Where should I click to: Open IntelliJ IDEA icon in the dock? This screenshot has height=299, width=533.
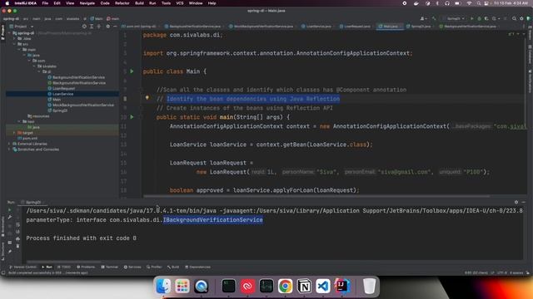[x=342, y=286]
